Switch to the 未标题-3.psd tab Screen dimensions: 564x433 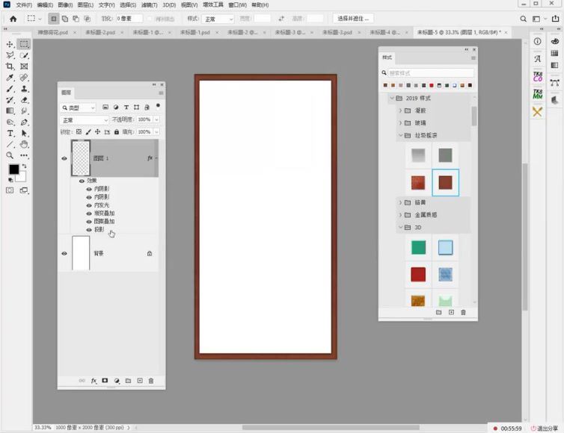[337, 32]
